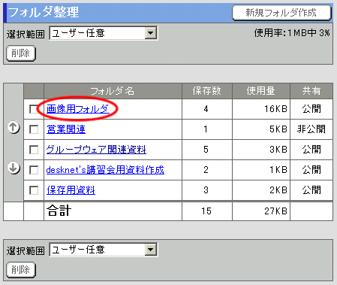The height and width of the screenshot is (285, 337).
Task: Click the フォルダ名 column header
Action: [x=113, y=91]
